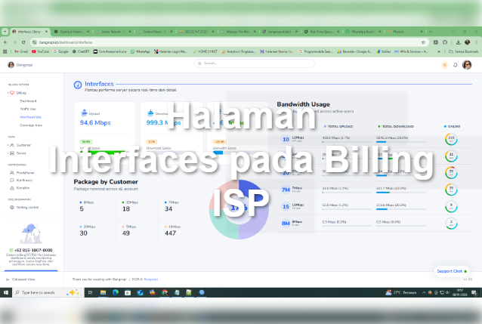Open the user avatar at header right
The width and height of the screenshot is (482, 324).
point(467,64)
